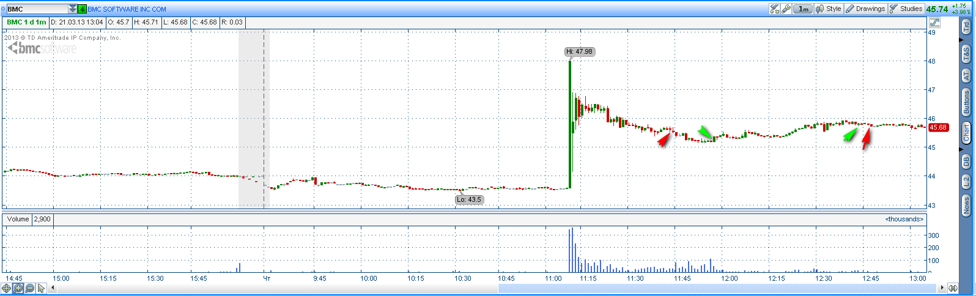Open chart settings wrench icon
The height and width of the screenshot is (296, 976).
pyautogui.click(x=786, y=9)
